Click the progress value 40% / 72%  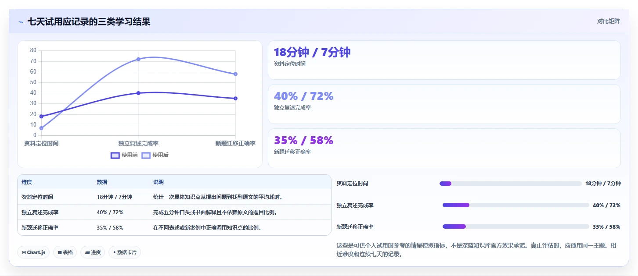pos(606,205)
